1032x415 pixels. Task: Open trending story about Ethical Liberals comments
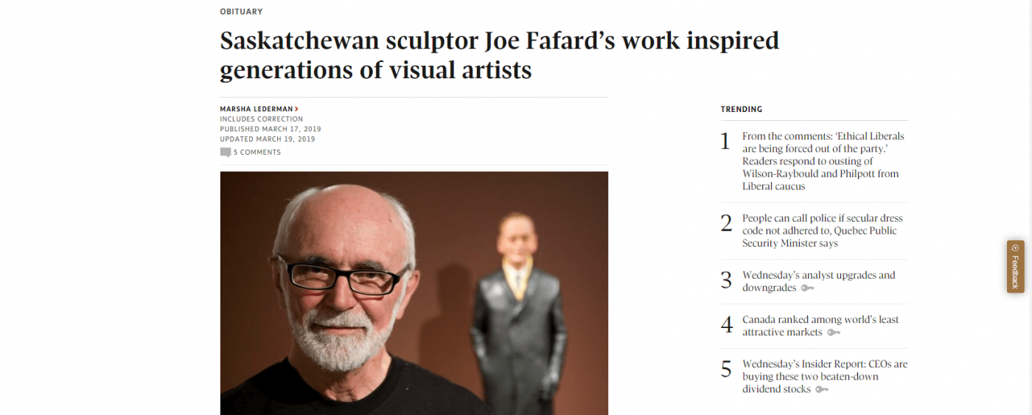tap(824, 161)
